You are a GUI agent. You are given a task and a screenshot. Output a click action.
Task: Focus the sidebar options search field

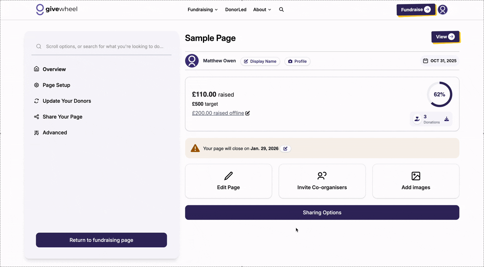point(104,47)
